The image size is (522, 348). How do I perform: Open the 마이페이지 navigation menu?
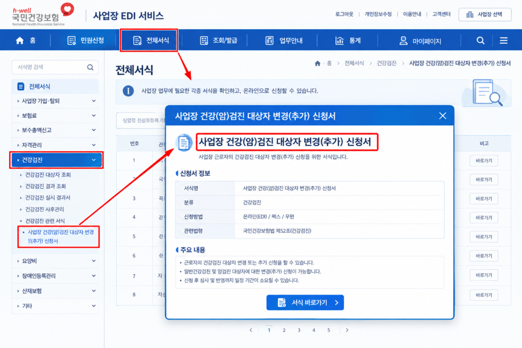tap(420, 41)
